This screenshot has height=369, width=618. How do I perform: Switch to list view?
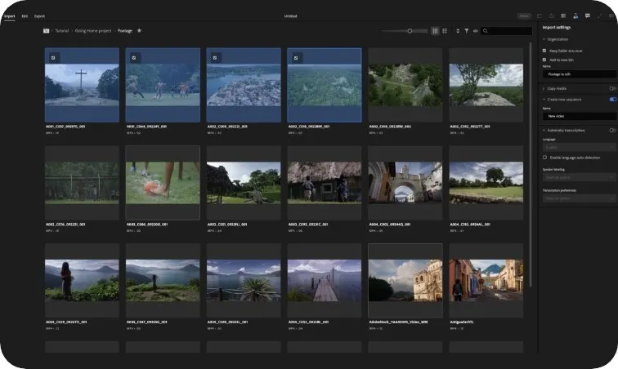pos(445,31)
